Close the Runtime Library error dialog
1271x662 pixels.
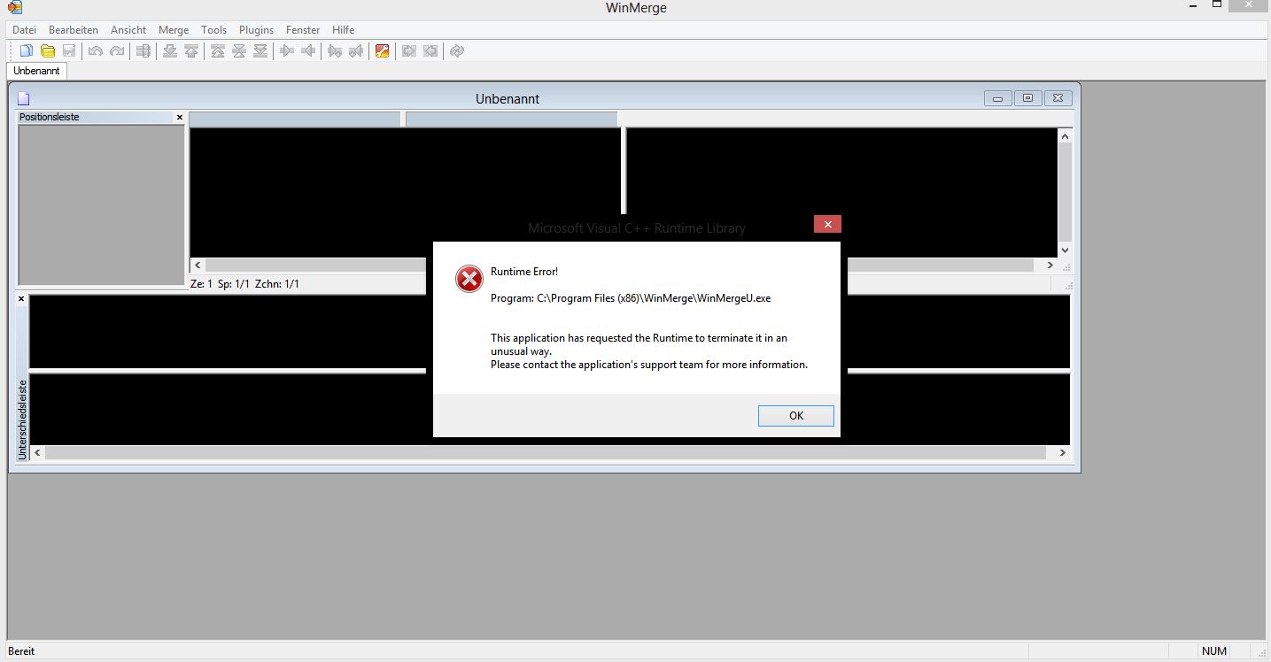tap(827, 225)
